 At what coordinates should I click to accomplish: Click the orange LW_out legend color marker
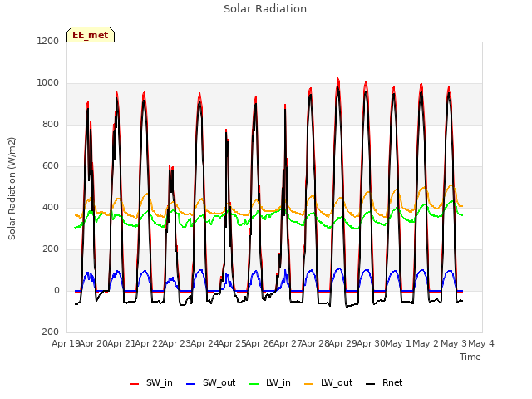(x=309, y=384)
